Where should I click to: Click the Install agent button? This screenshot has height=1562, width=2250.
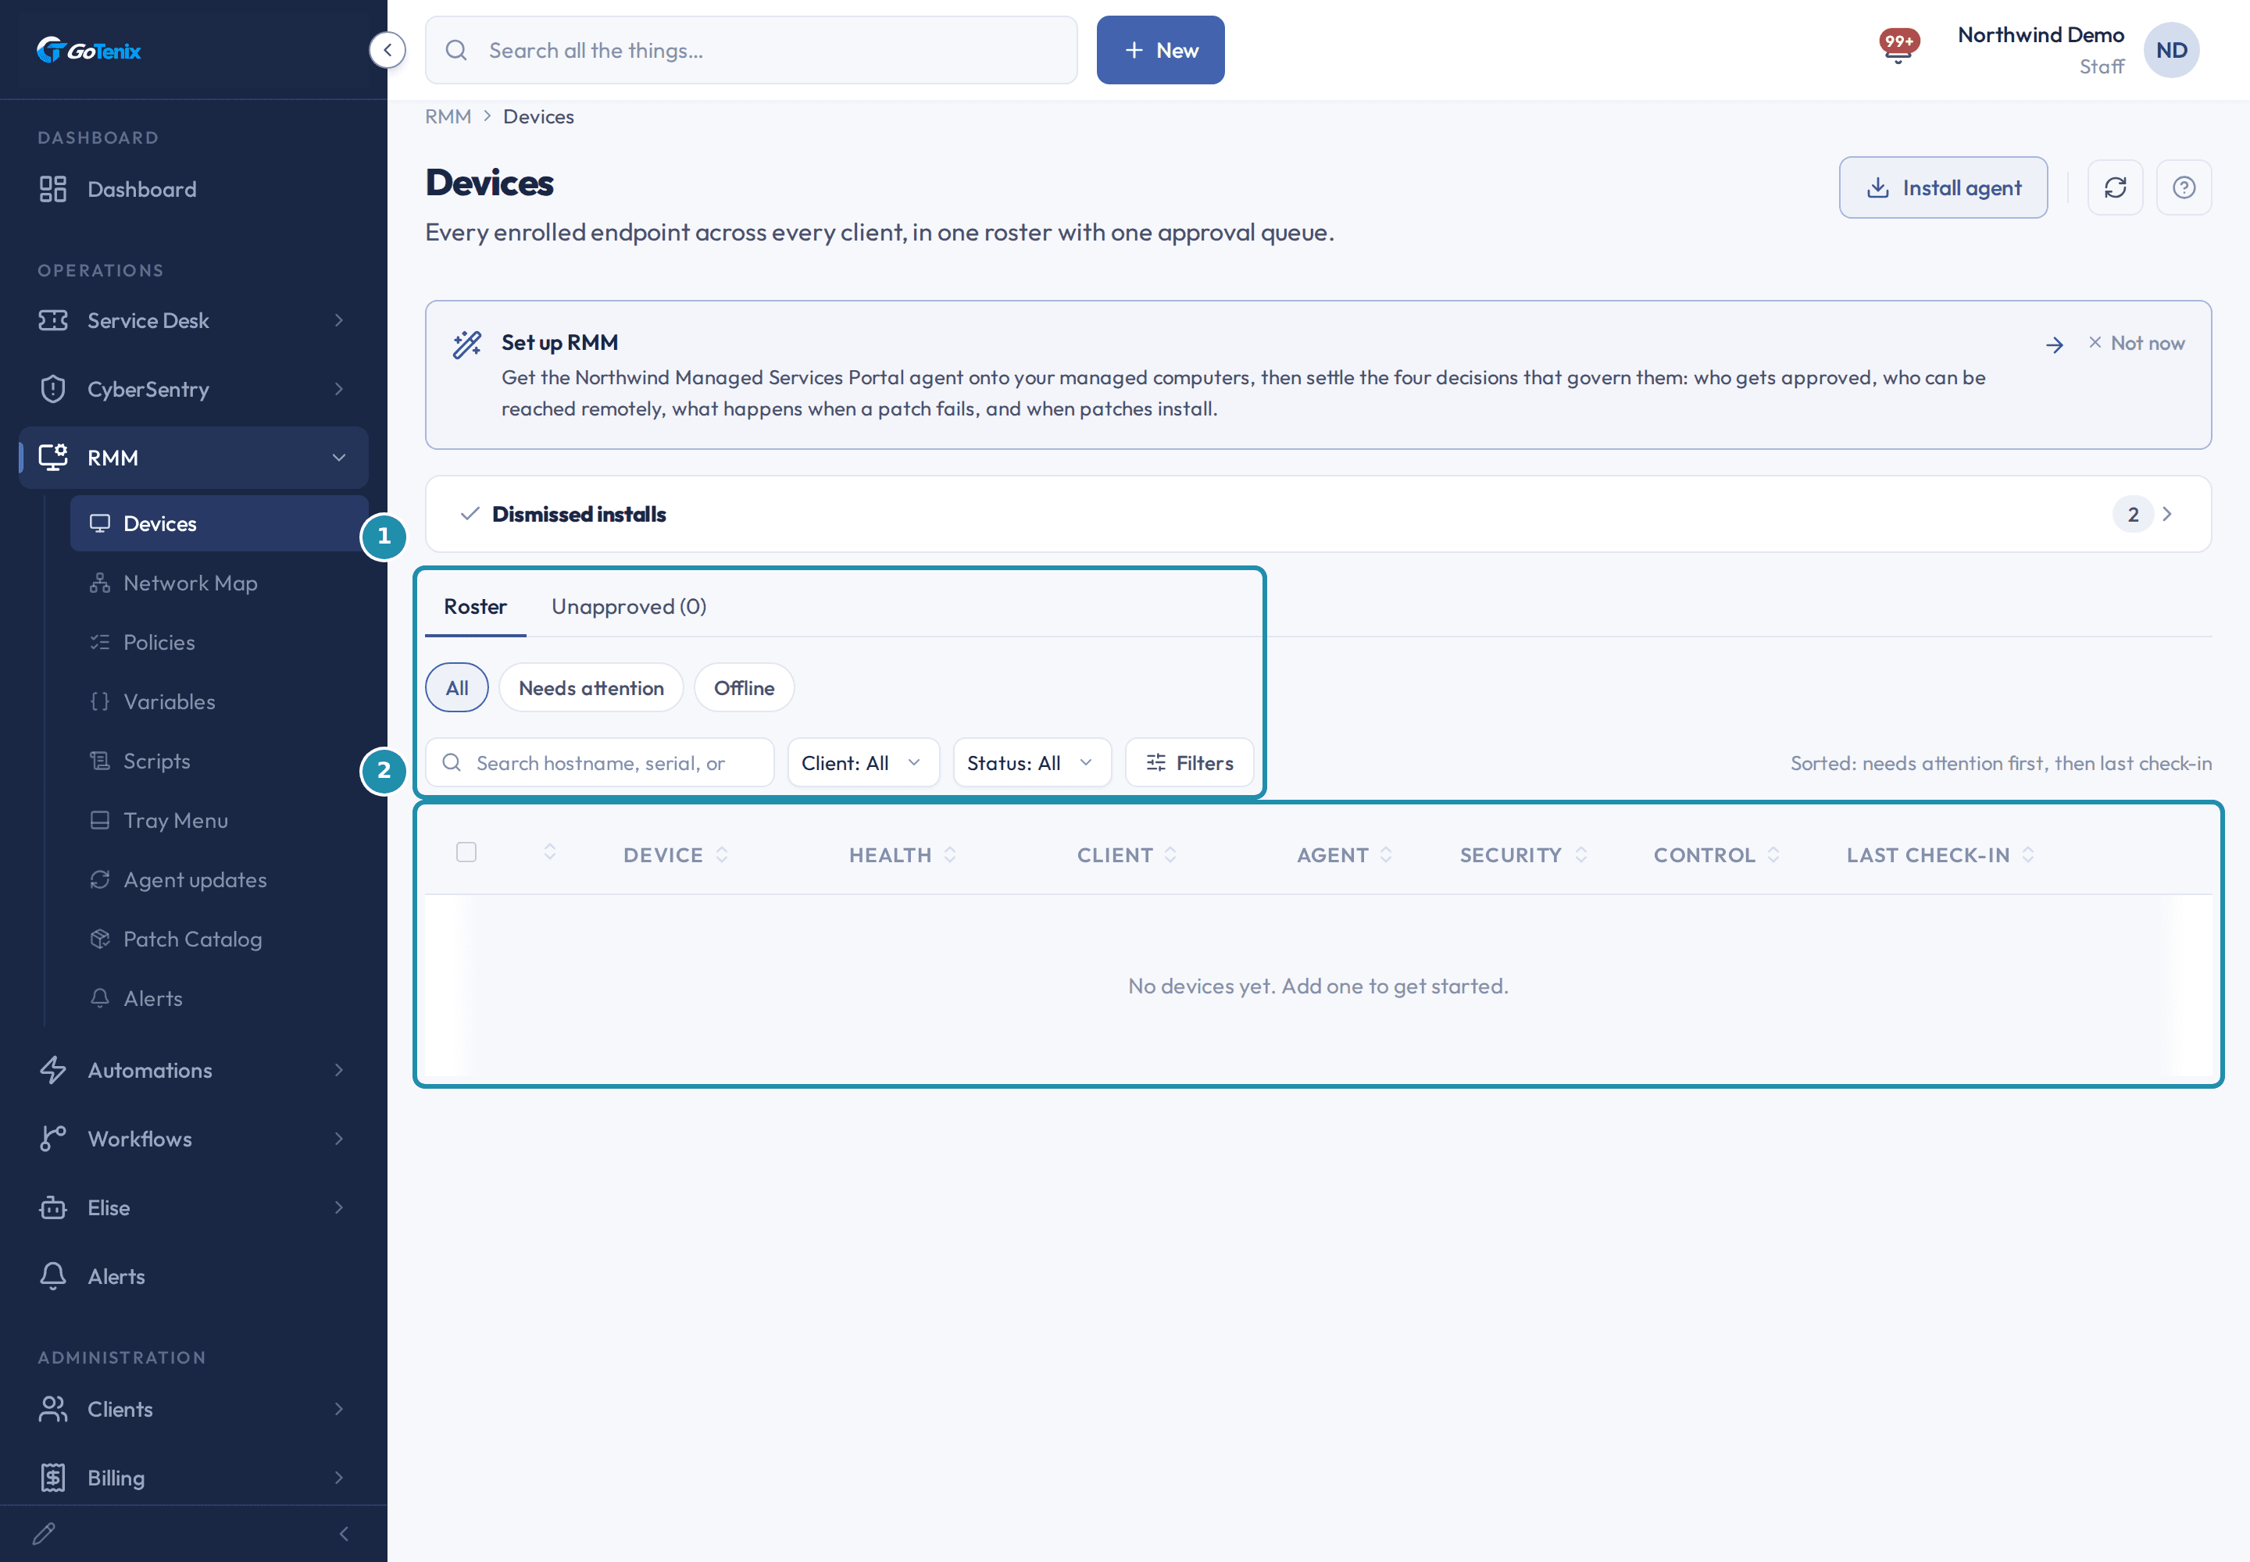coord(1942,187)
